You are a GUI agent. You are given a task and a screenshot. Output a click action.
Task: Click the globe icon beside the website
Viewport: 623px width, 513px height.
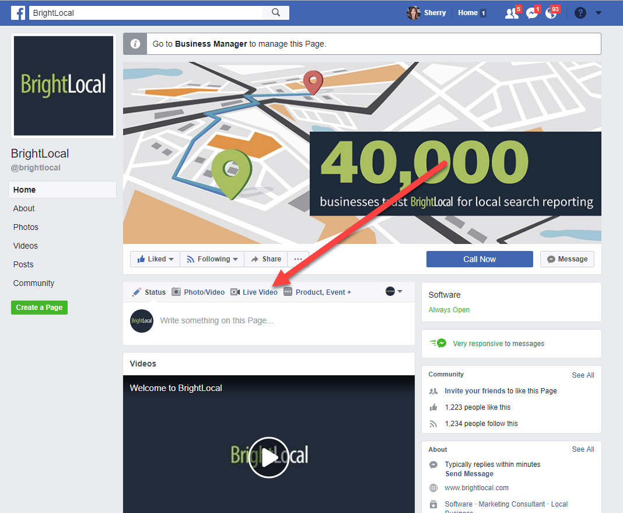click(433, 488)
